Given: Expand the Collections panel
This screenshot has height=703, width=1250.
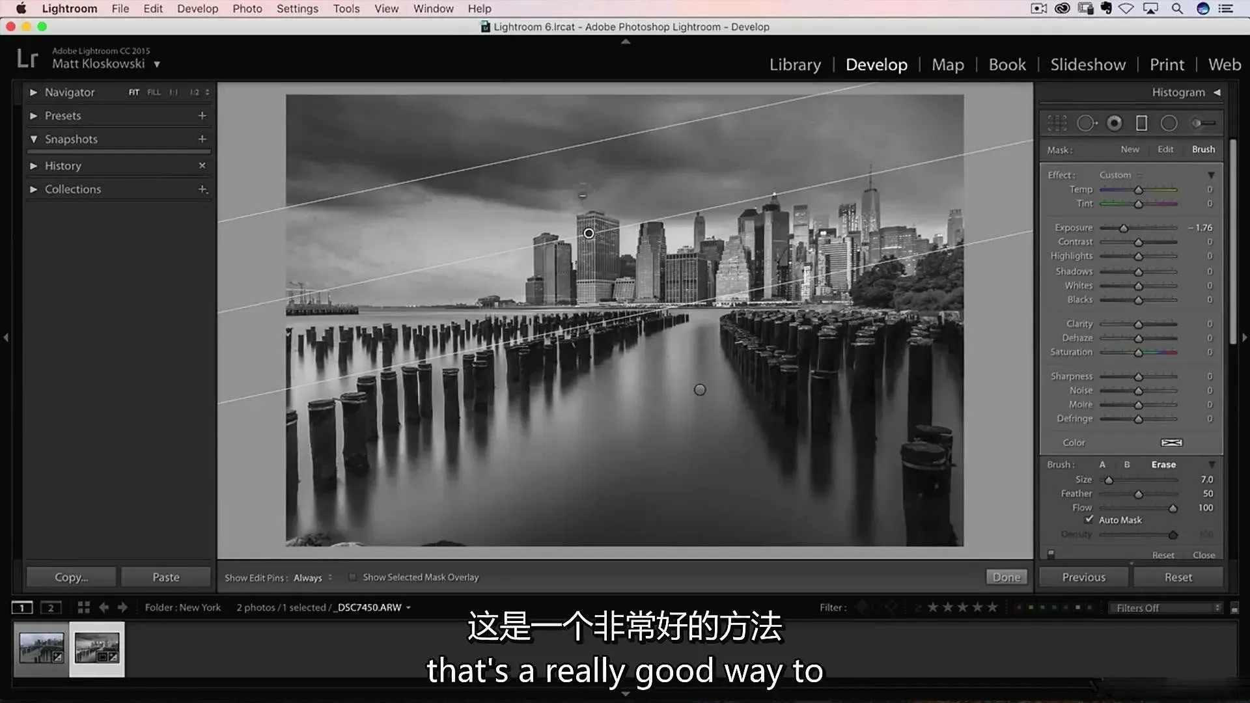Looking at the screenshot, I should tap(33, 189).
